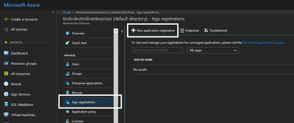294x123 pixels.
Task: Click the Search by name or AppID field
Action: (157, 50)
